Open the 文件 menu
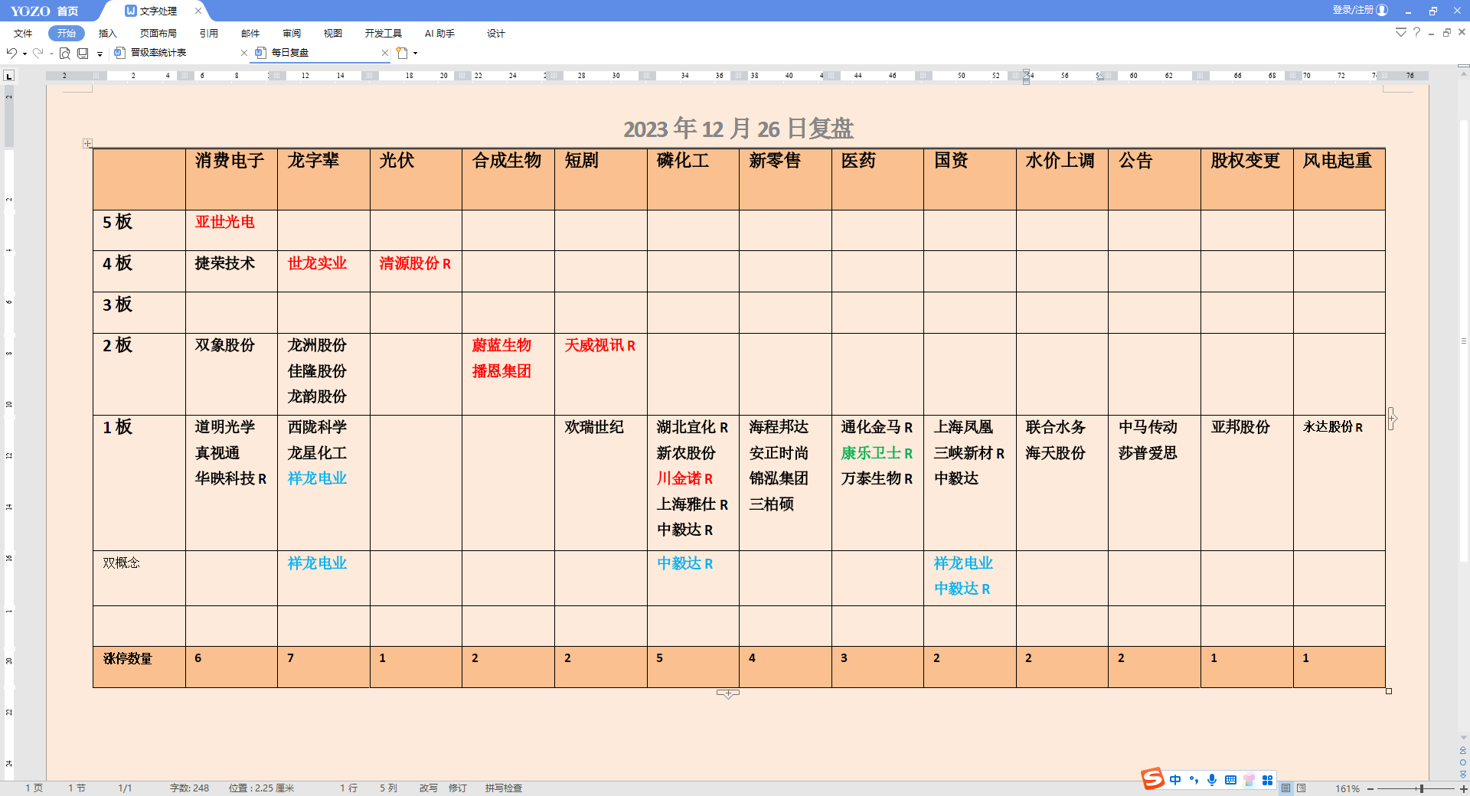The width and height of the screenshot is (1470, 796). tap(23, 33)
